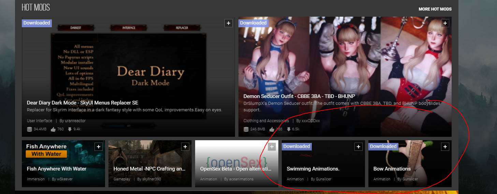Click downloads arrow icon showing 6.5k

[289, 129]
